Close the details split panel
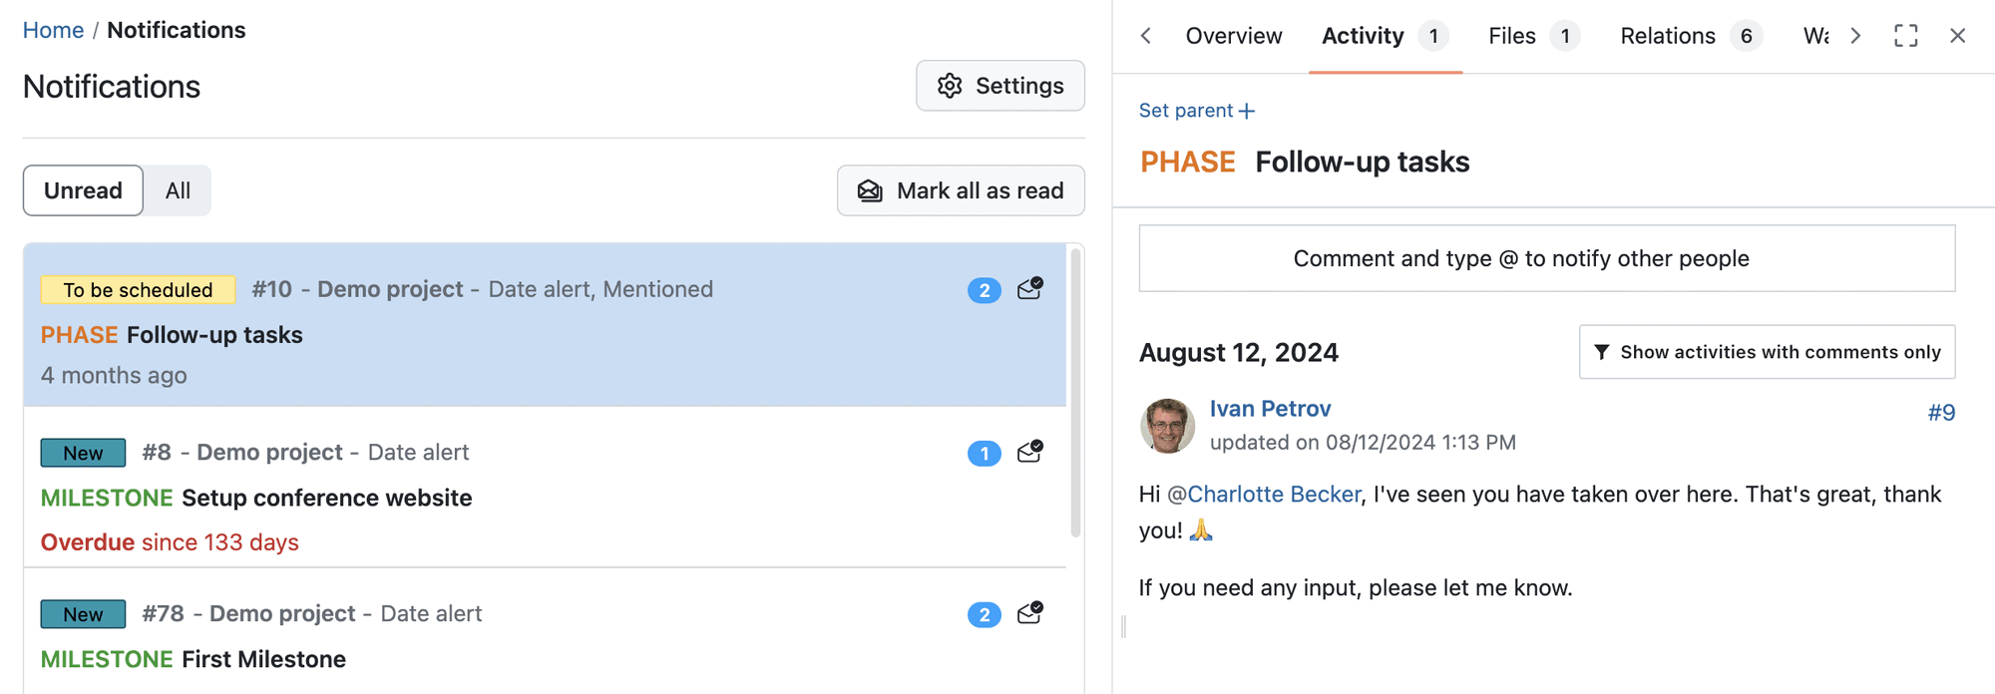The image size is (1995, 694). click(x=1957, y=36)
